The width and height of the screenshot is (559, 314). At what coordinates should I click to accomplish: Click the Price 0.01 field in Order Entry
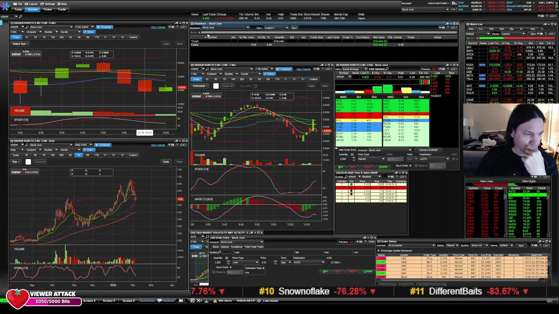(266, 263)
